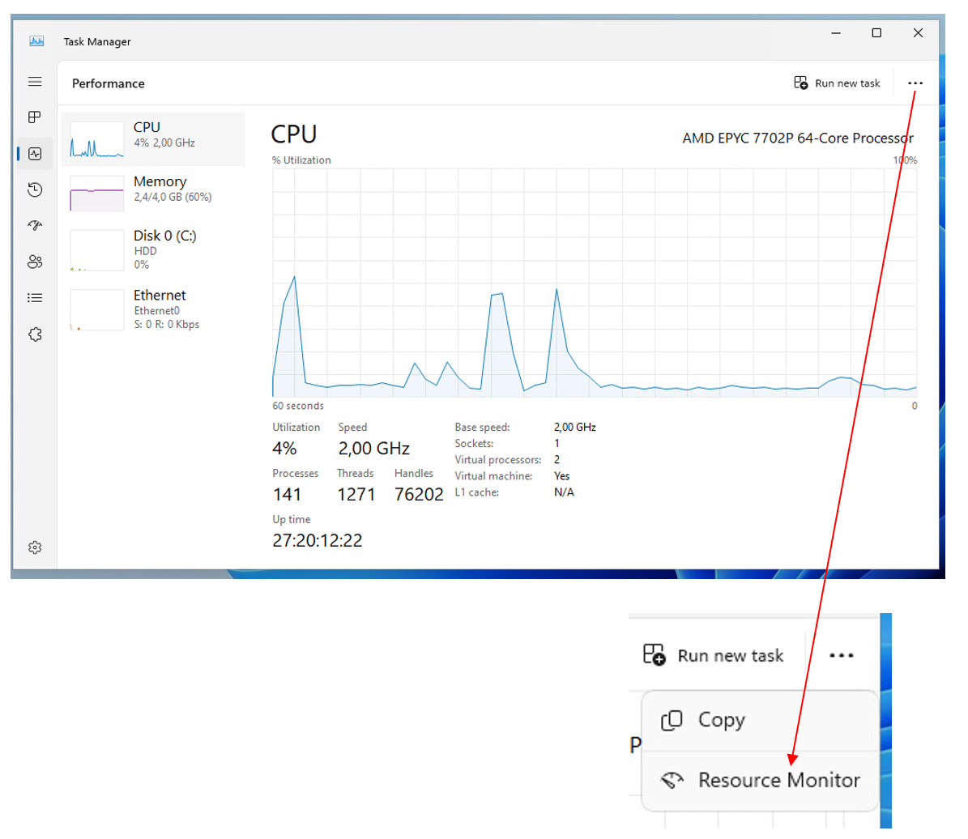Select the Memory performance entry
The image size is (968, 839).
click(153, 193)
